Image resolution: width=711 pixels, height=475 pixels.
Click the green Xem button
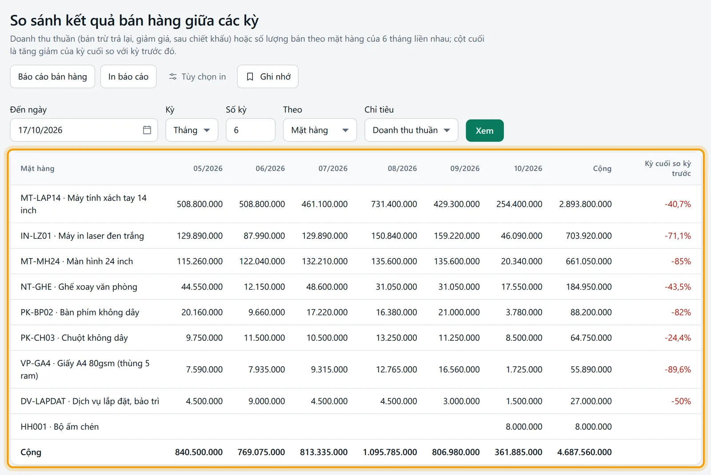(x=484, y=131)
